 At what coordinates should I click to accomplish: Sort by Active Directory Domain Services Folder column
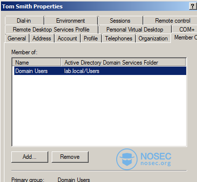[x=124, y=63]
